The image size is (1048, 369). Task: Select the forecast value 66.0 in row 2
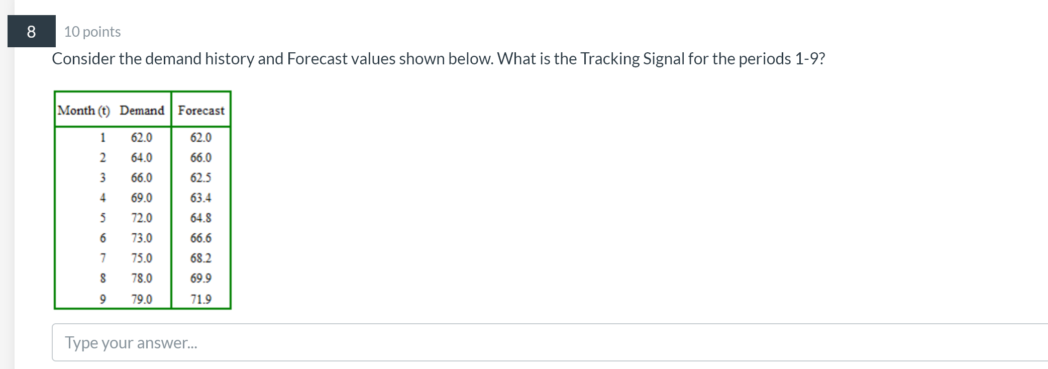201,157
